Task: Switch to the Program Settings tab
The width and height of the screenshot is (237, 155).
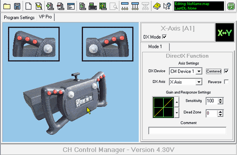Action: pyautogui.click(x=19, y=18)
